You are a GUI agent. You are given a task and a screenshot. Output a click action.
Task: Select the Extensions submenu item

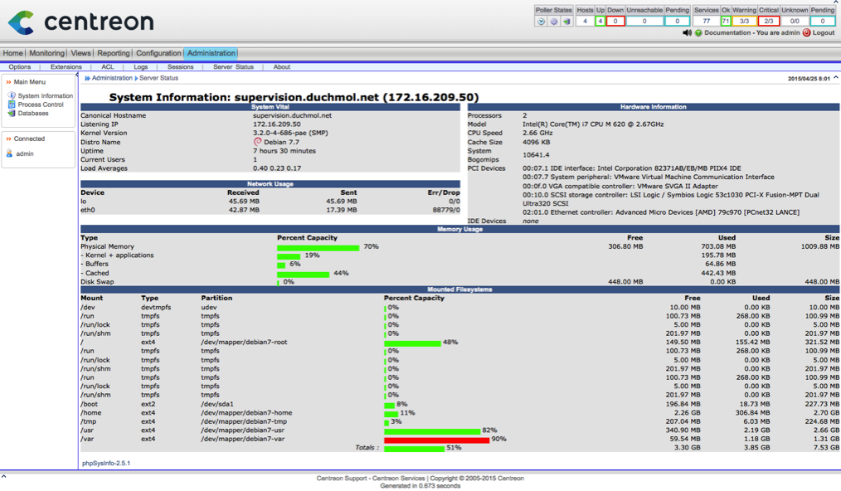[x=66, y=67]
